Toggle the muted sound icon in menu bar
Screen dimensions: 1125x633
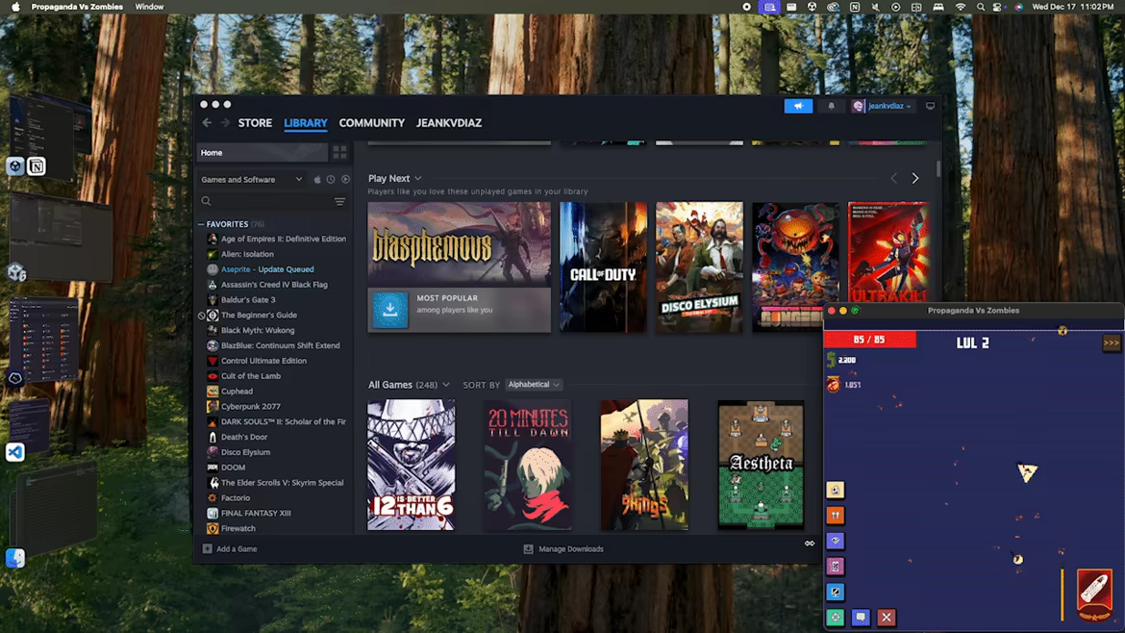click(875, 7)
